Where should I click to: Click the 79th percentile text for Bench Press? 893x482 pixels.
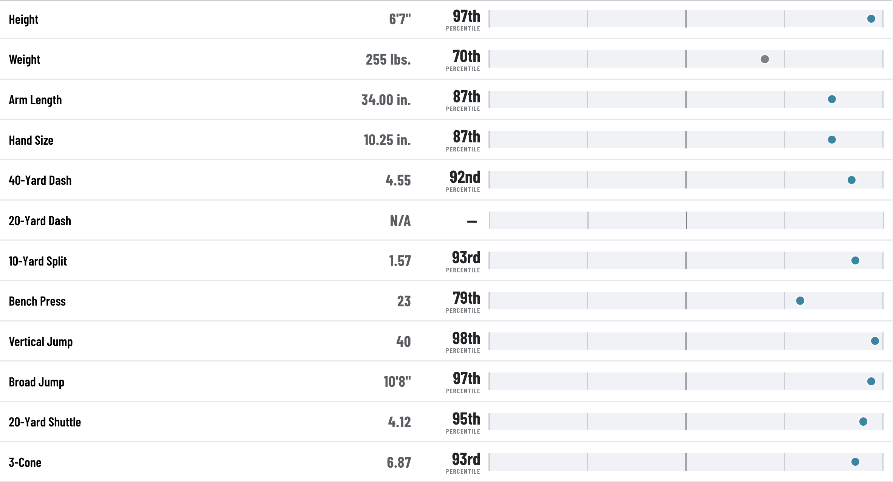[466, 298]
